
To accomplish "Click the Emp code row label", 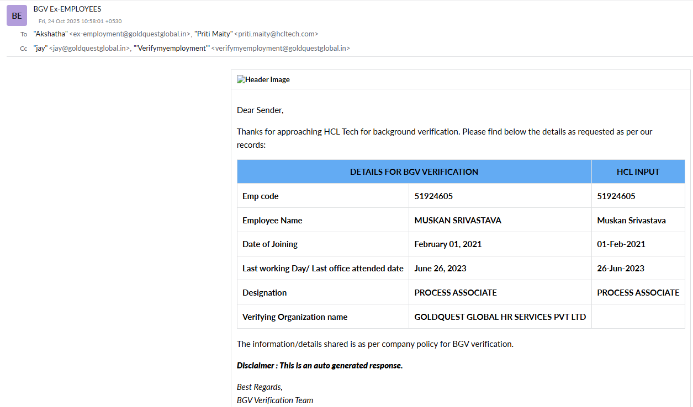I will 261,196.
